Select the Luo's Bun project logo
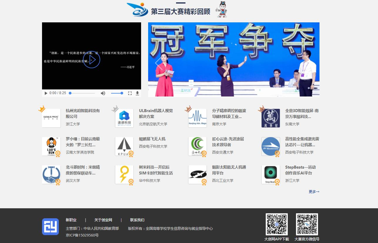 pos(51,146)
